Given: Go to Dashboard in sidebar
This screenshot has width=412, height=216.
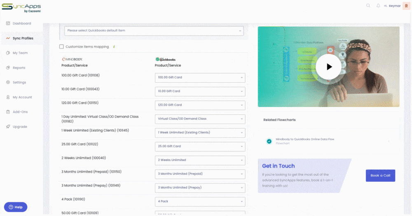Looking at the screenshot, I should (x=22, y=23).
